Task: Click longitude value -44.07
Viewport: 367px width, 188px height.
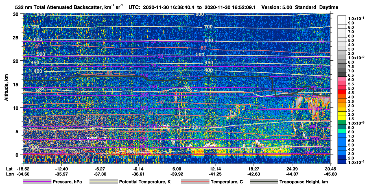Action: tap(292, 174)
